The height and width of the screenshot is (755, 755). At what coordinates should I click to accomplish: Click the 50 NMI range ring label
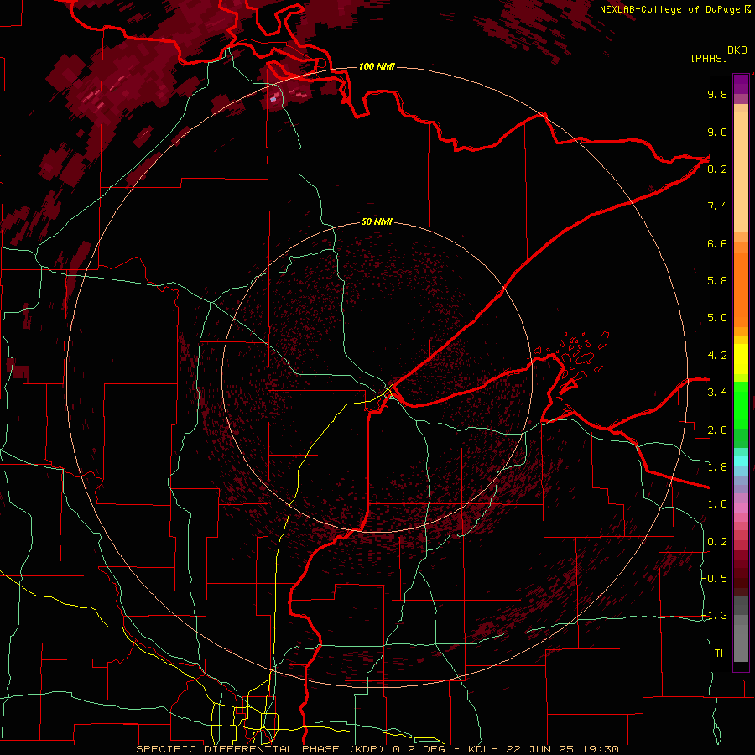tap(377, 221)
